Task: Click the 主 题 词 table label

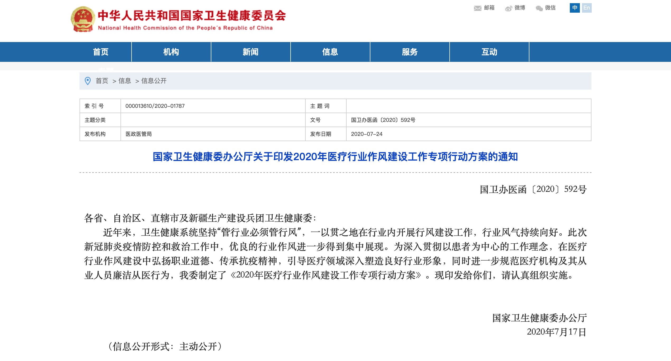Action: click(x=320, y=106)
